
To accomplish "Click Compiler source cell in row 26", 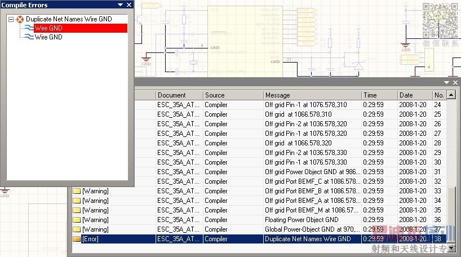I will [216, 124].
